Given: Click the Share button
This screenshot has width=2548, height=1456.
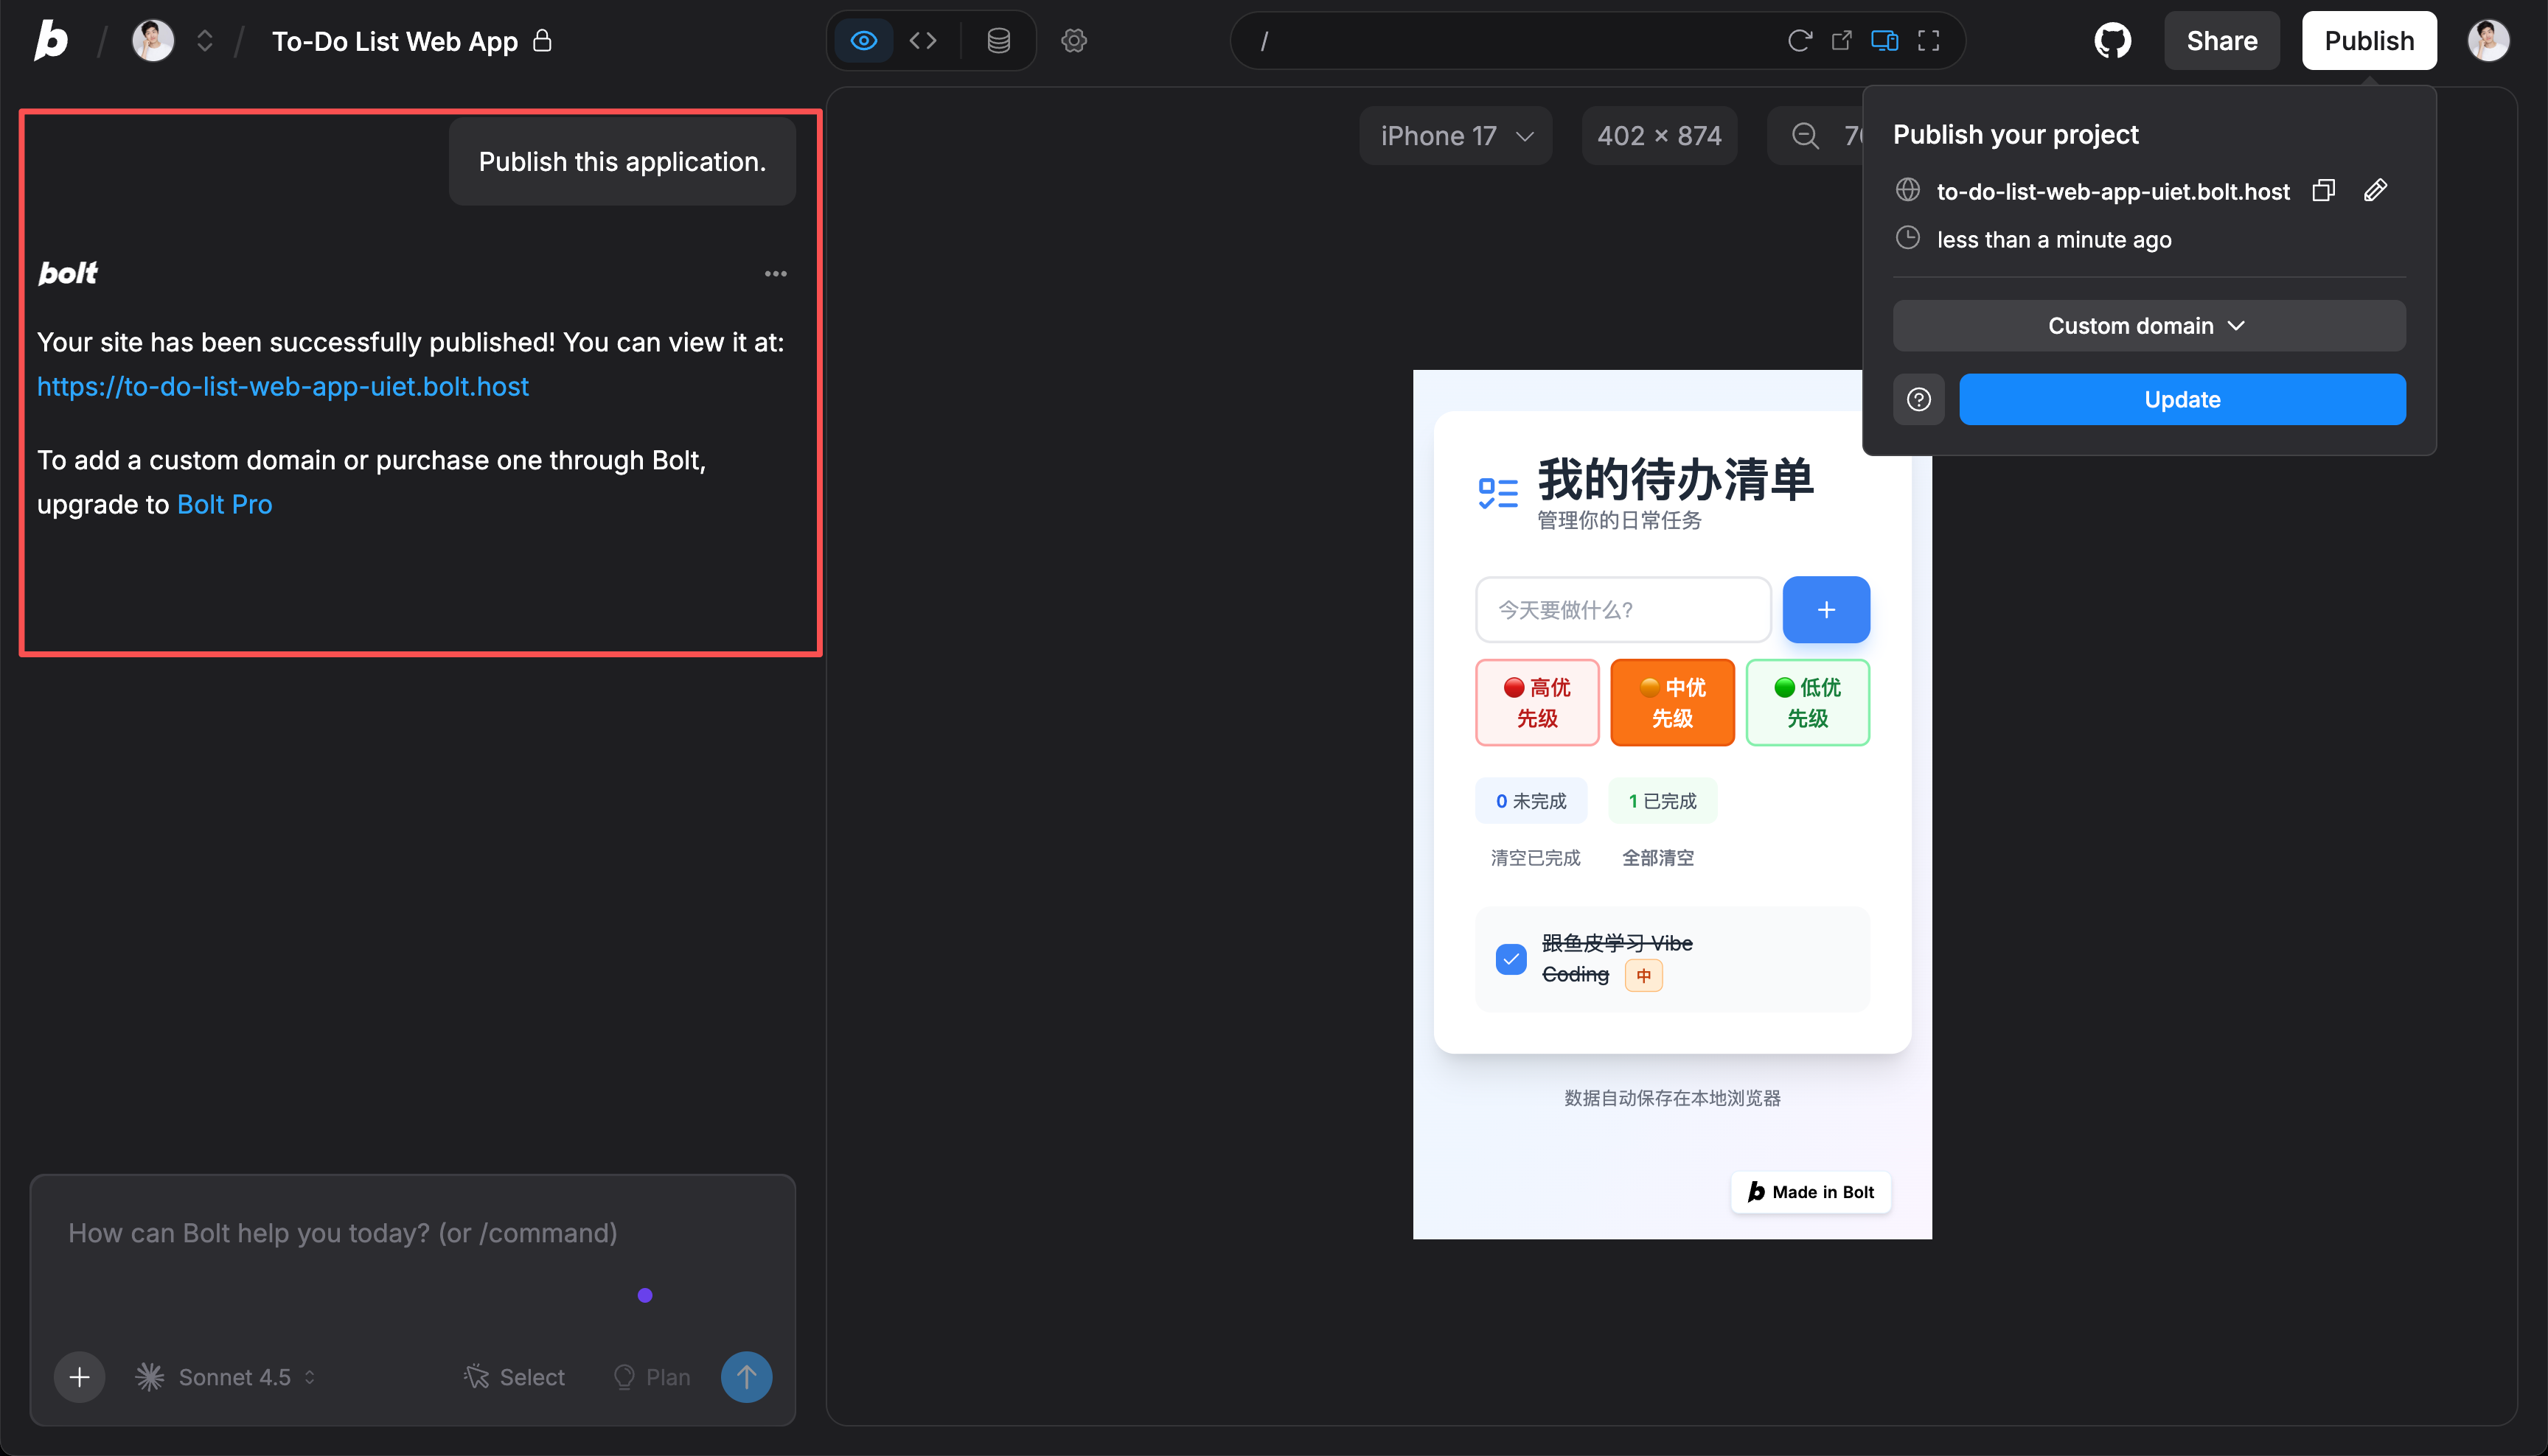Looking at the screenshot, I should [x=2221, y=41].
